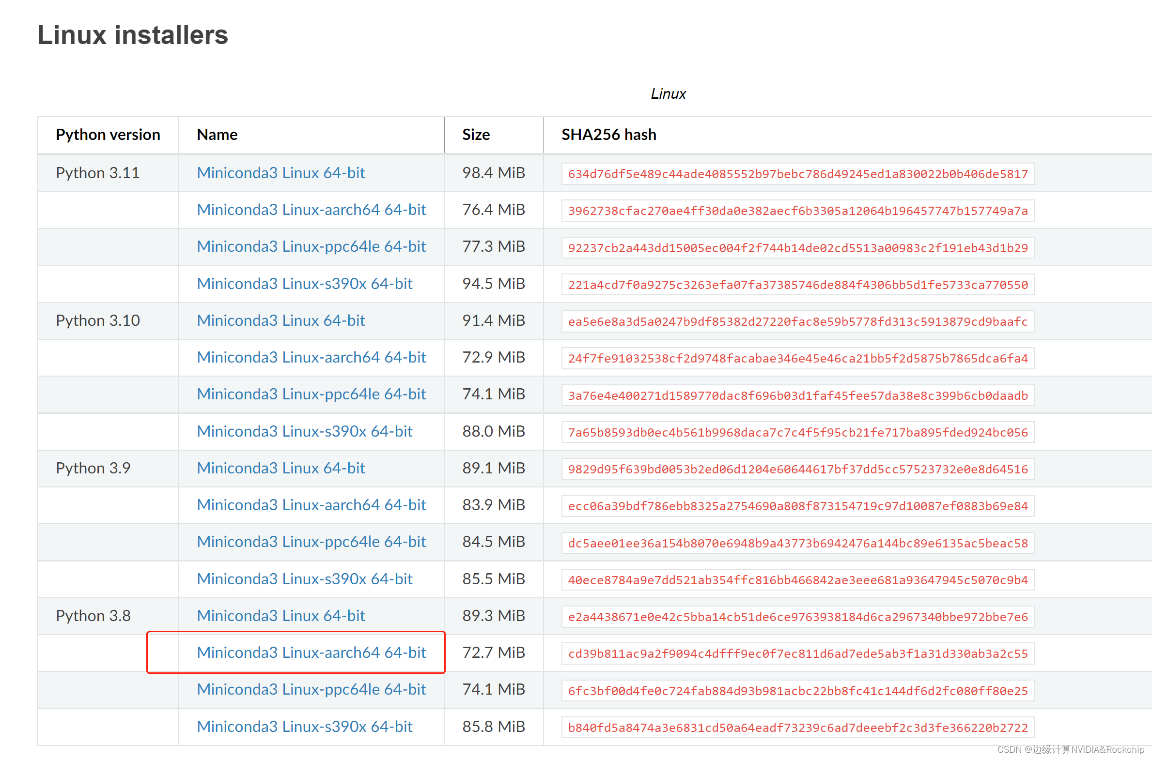
Task: Open Miniconda3 Linux 64-bit for Python 3.11
Action: tap(281, 173)
